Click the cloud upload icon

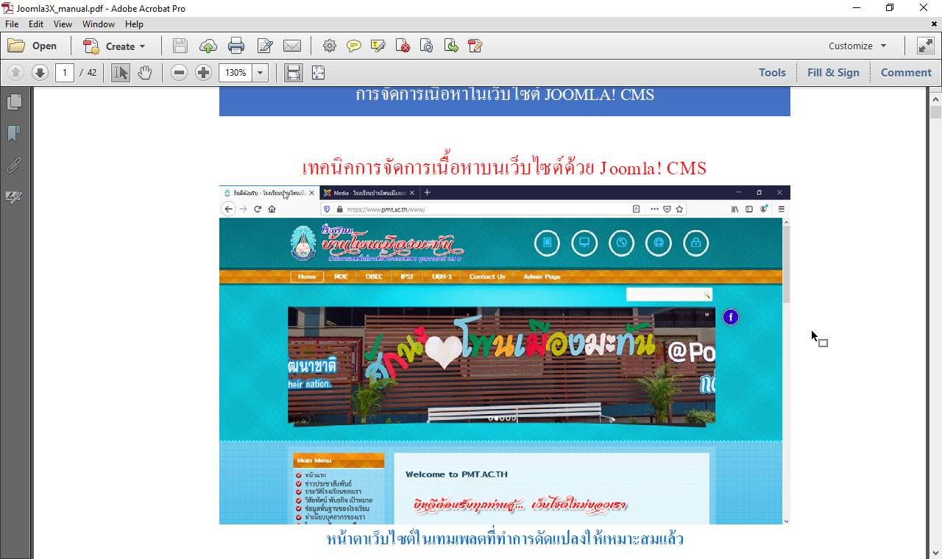point(208,46)
